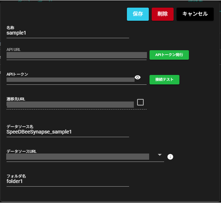Viewport: 221px width, 203px height.
Task: Click the フォルダ名 field label
Action: (16, 176)
